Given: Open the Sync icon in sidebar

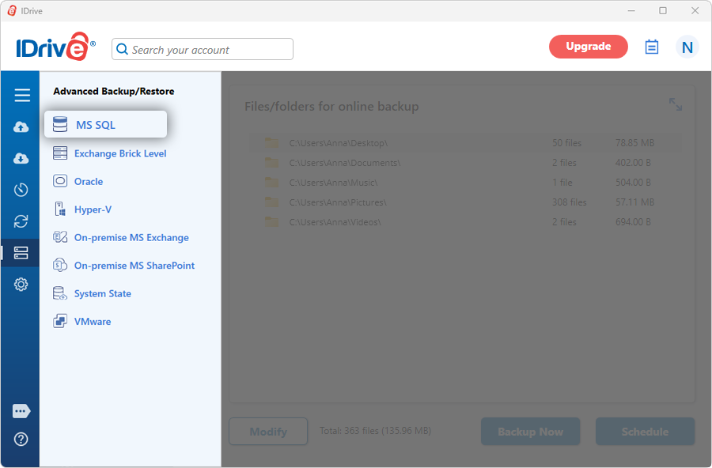Looking at the screenshot, I should tap(21, 221).
